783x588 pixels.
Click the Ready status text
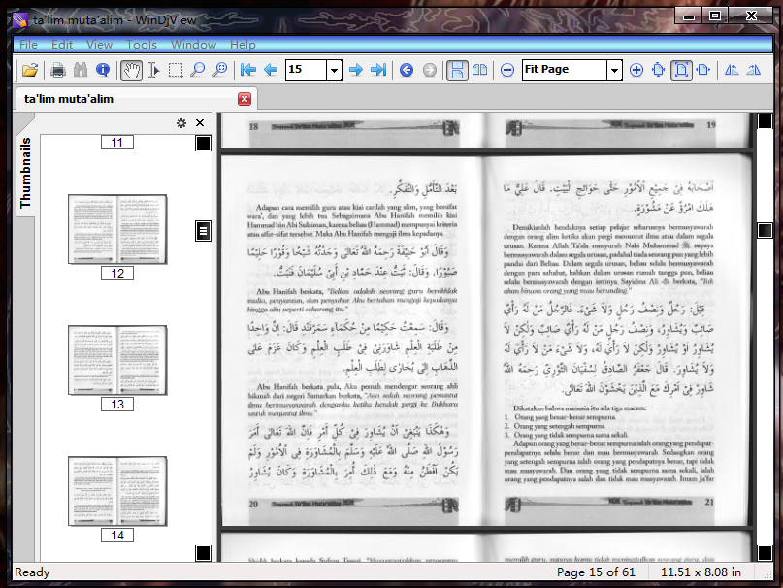click(32, 572)
